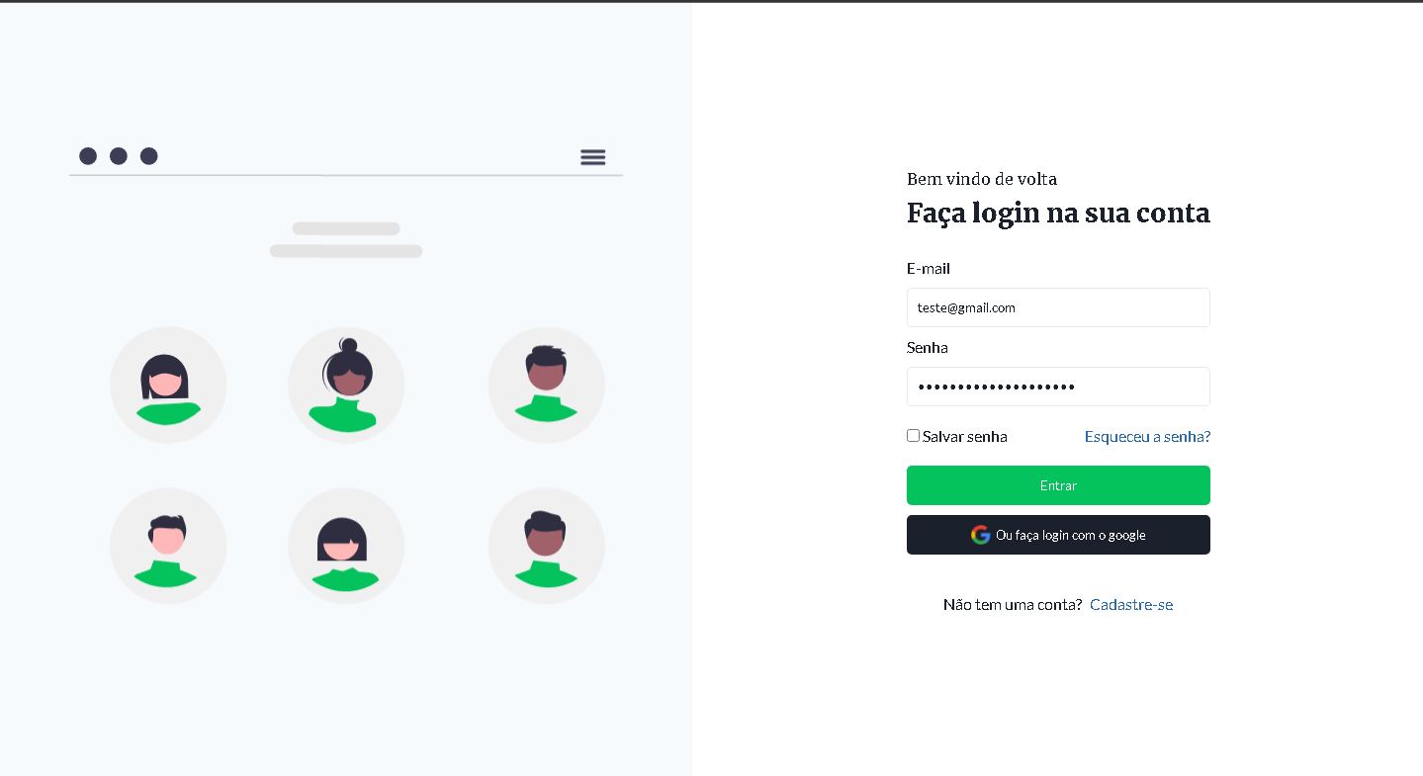Select the E-mail input field
Viewport: 1423px width, 776px height.
click(1058, 307)
